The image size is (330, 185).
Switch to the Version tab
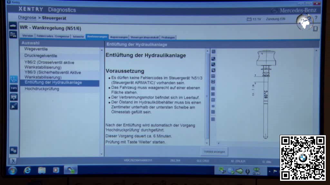28,36
